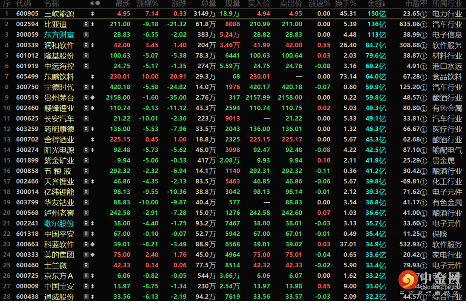Viewport: 466px width, 301px height.
Task: Click the info circle beside 贵州茅台 P/E 48.57
Action: coord(424,98)
